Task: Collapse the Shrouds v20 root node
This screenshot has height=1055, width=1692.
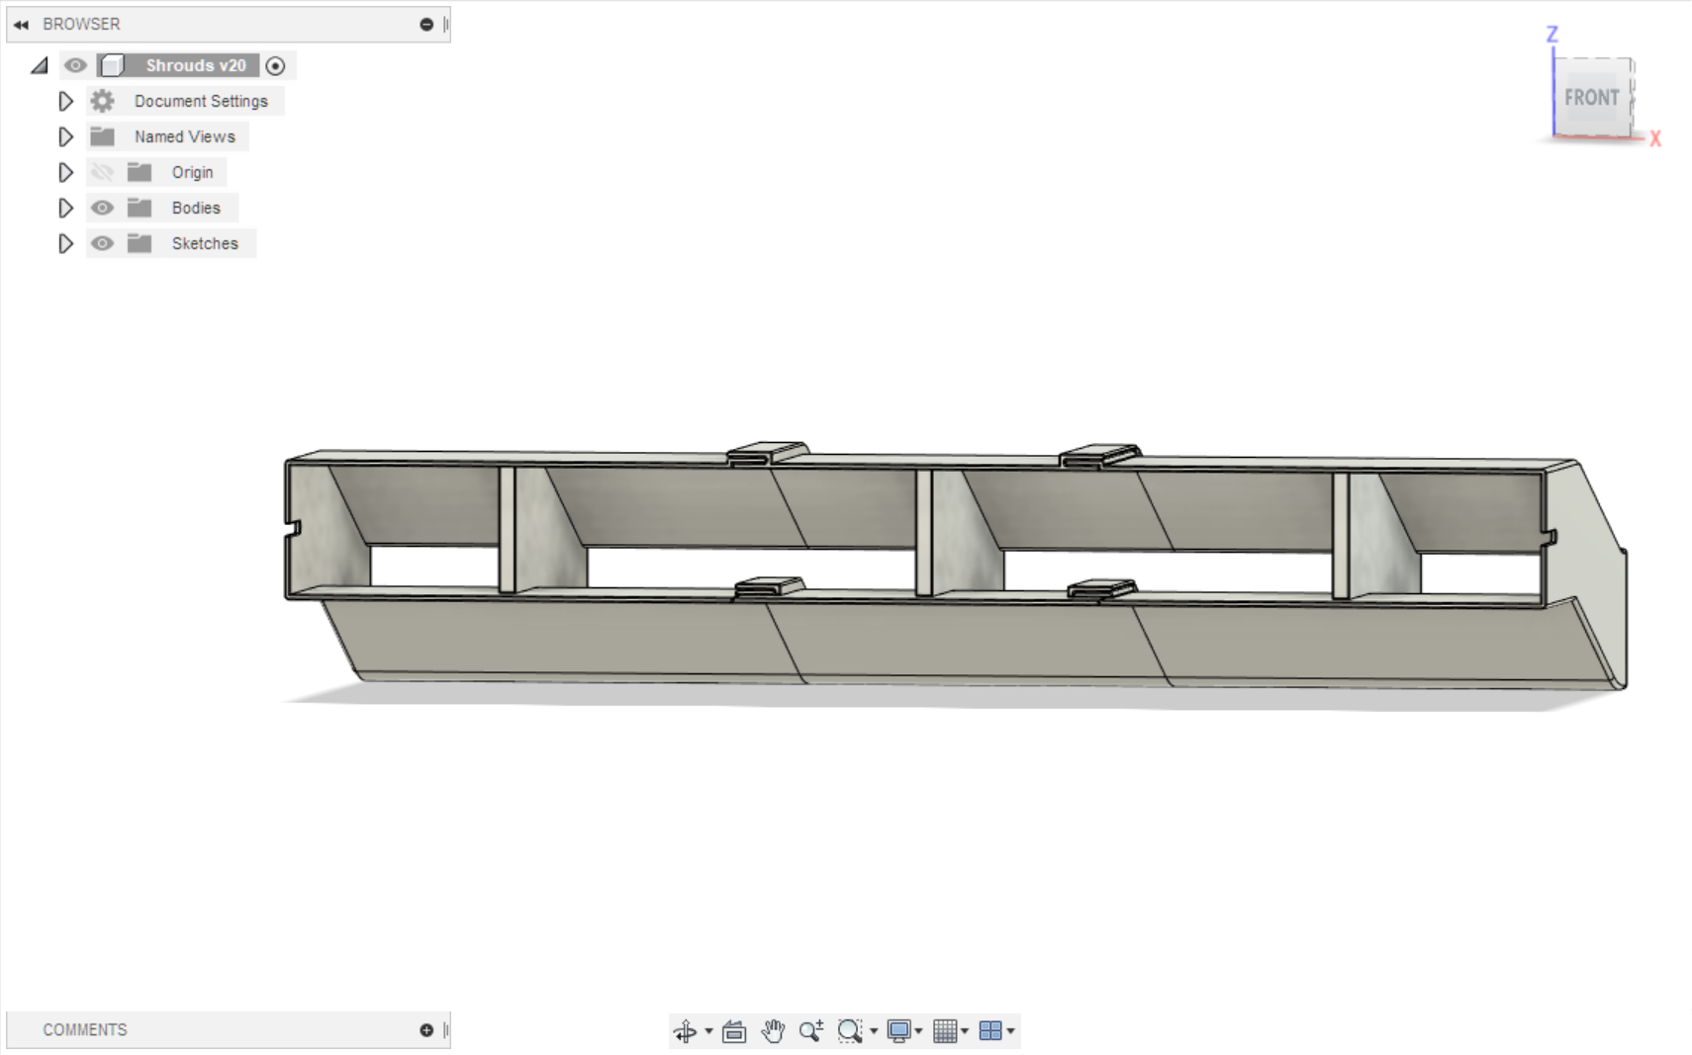Action: pyautogui.click(x=40, y=66)
